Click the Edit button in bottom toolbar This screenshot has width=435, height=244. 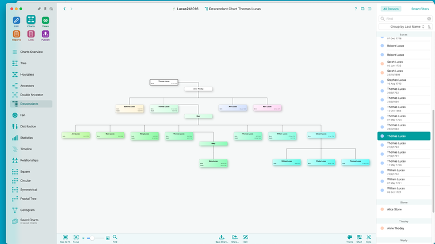pyautogui.click(x=246, y=238)
